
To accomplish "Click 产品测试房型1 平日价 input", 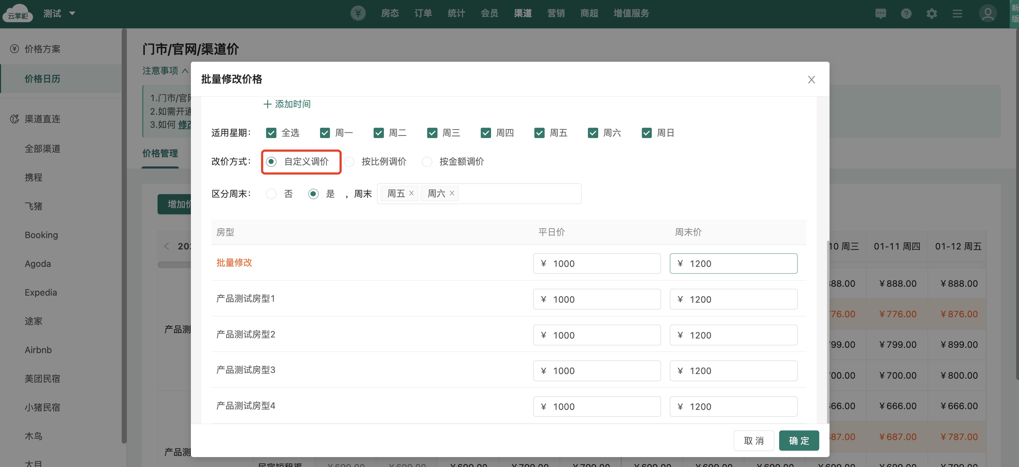I will point(596,299).
